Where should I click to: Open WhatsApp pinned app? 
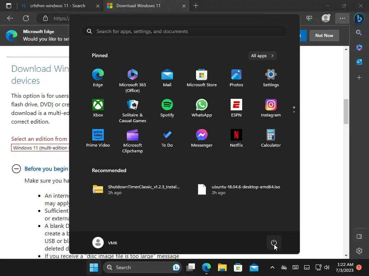202,108
